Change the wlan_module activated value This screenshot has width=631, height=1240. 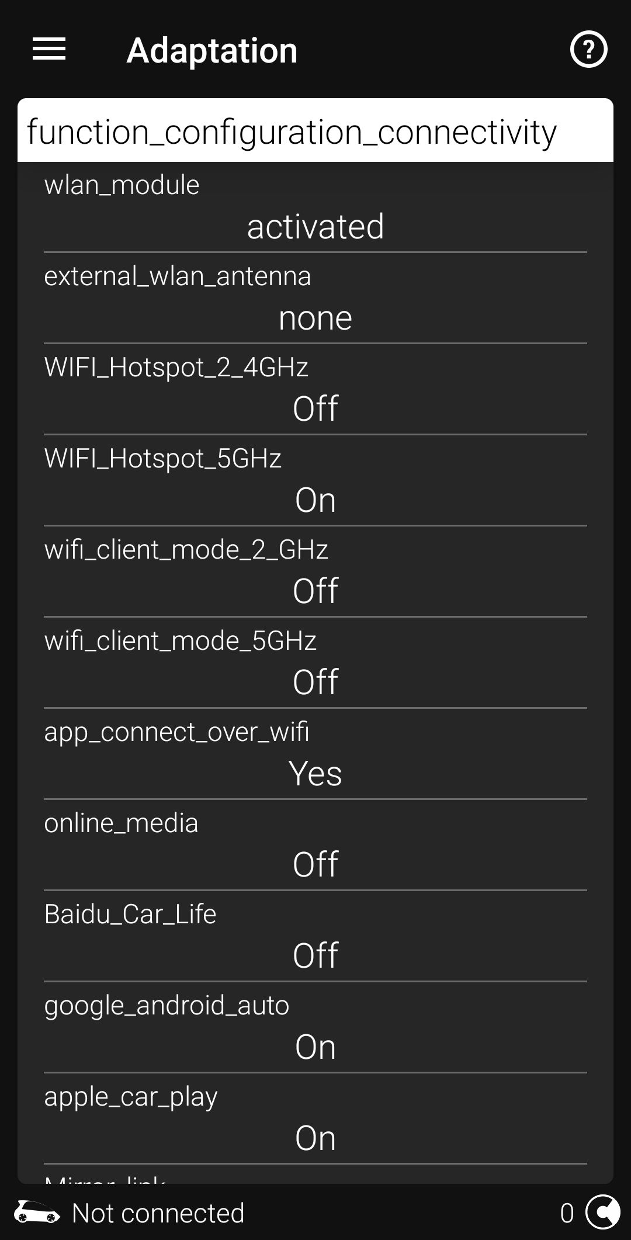coord(315,226)
